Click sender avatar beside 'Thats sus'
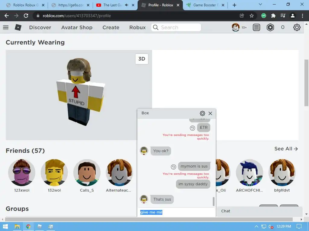 point(144,199)
